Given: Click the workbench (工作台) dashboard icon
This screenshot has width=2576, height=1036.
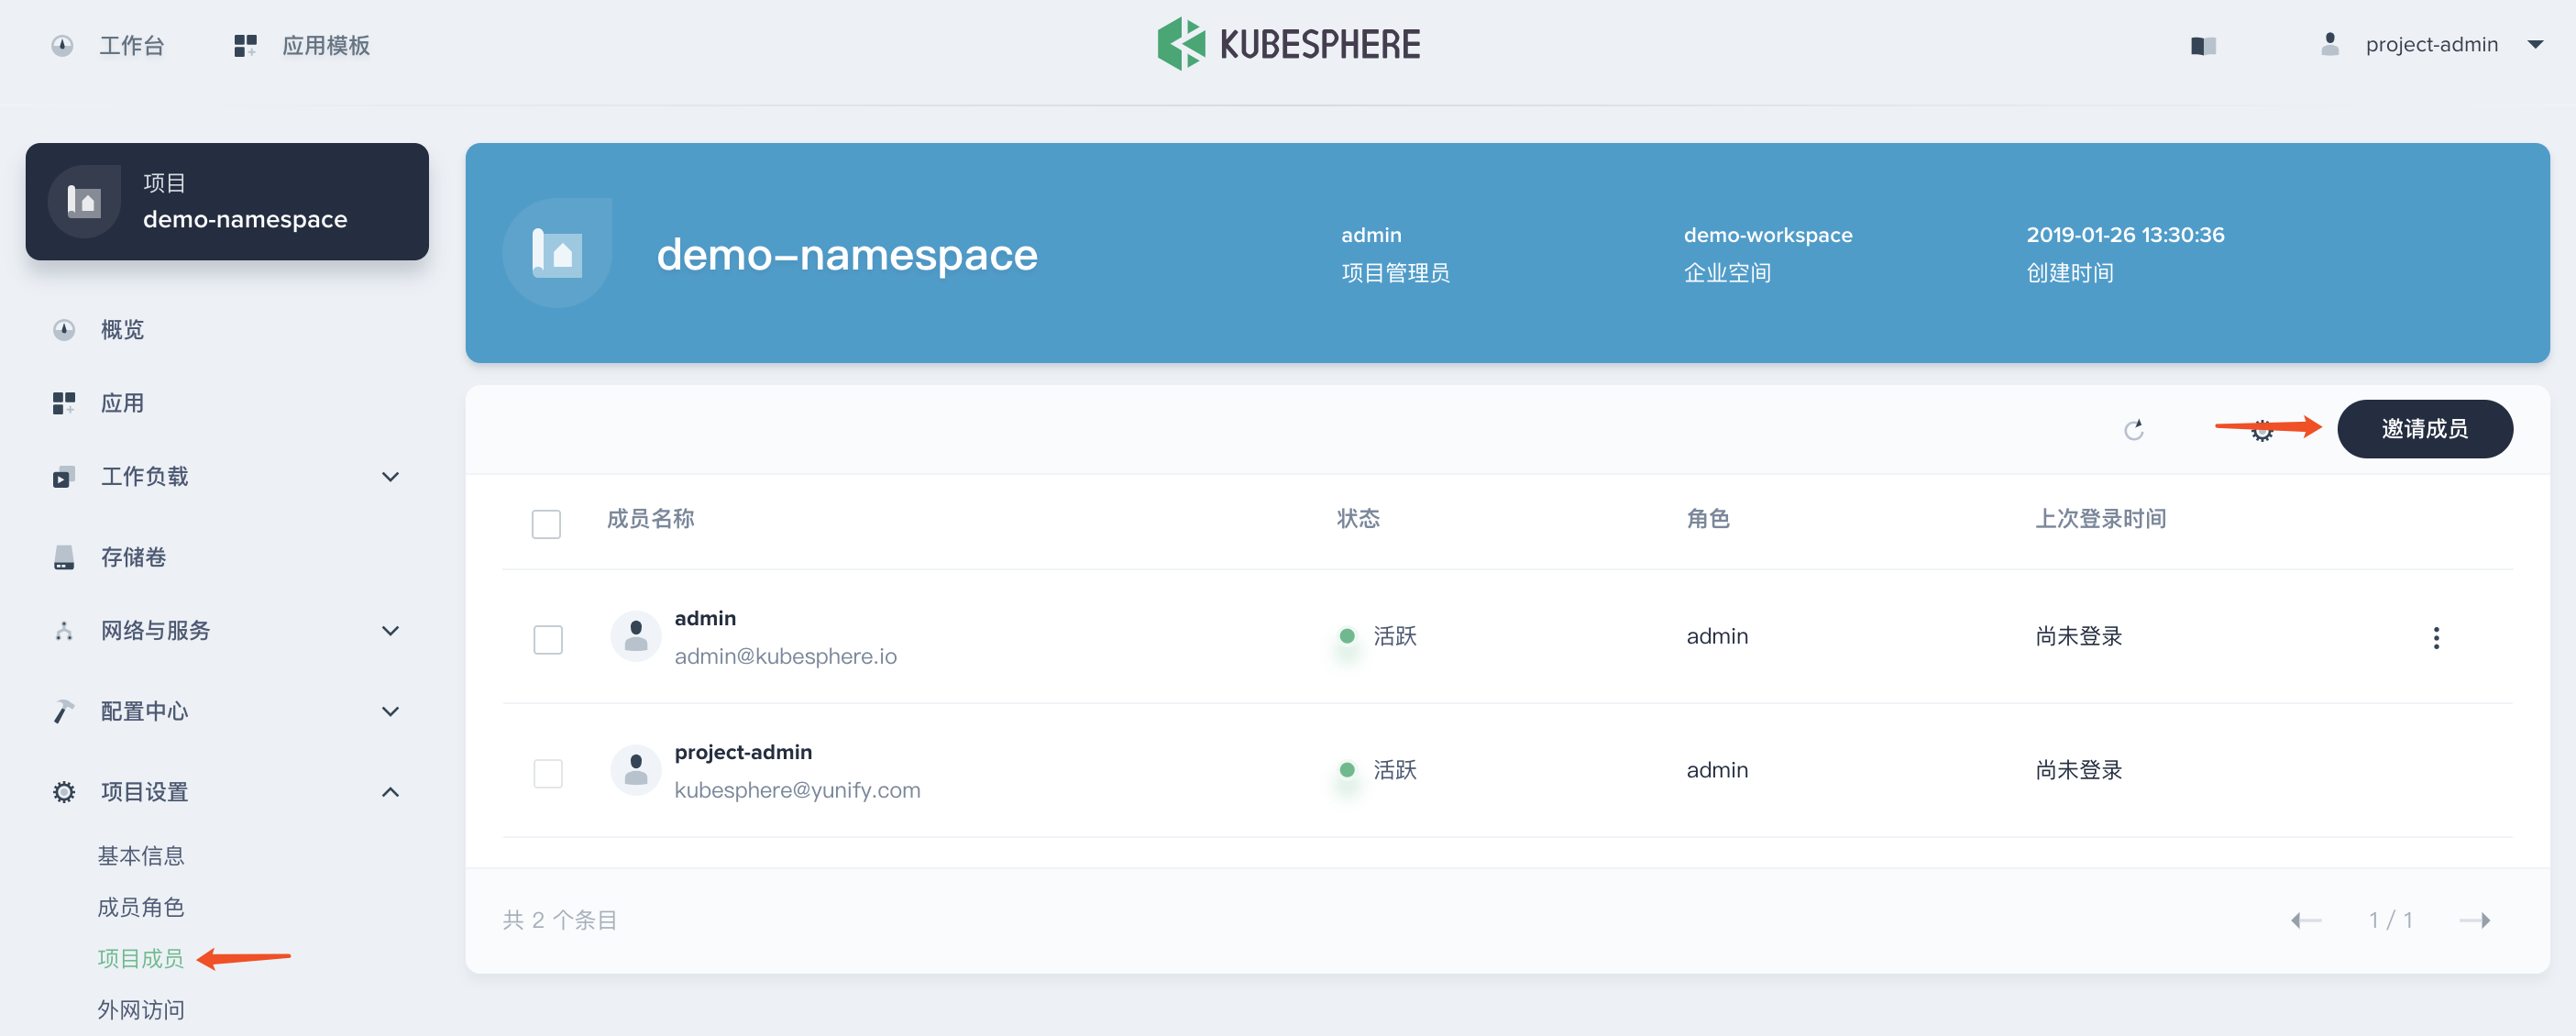Looking at the screenshot, I should pos(62,46).
